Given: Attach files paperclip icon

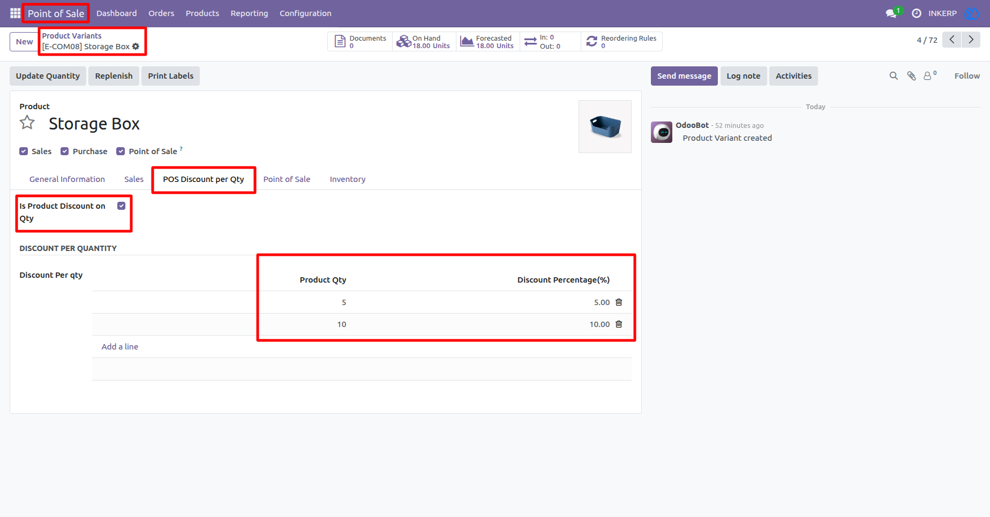Looking at the screenshot, I should tap(911, 76).
